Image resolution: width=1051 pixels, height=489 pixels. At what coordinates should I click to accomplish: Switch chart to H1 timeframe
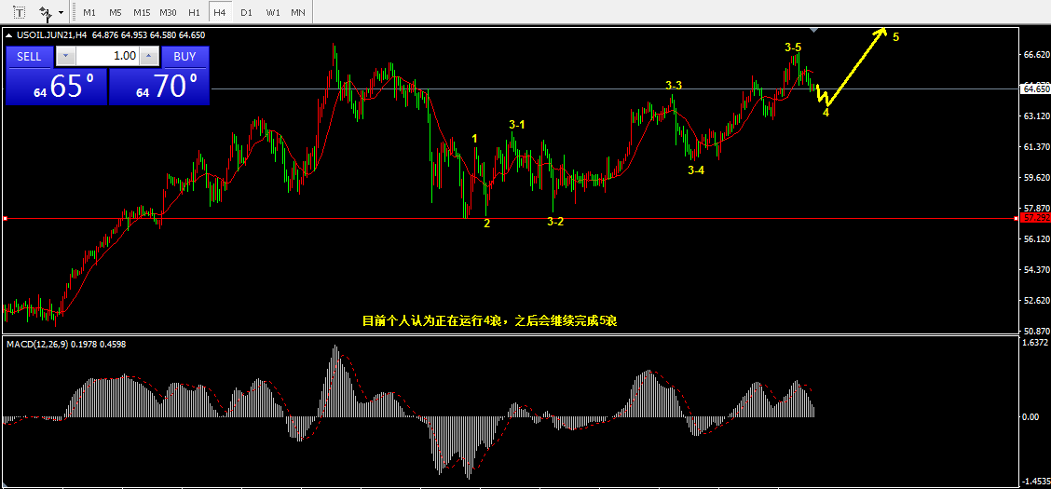(x=195, y=12)
